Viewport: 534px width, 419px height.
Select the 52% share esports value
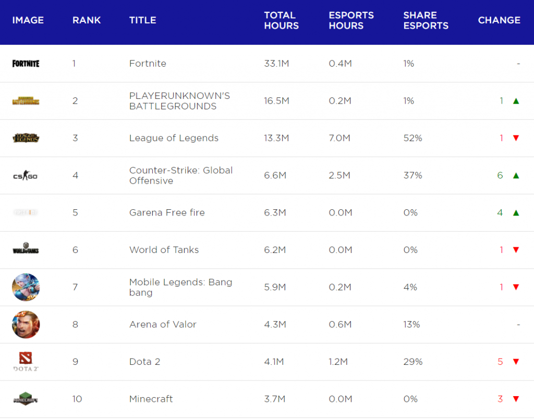[x=413, y=138]
